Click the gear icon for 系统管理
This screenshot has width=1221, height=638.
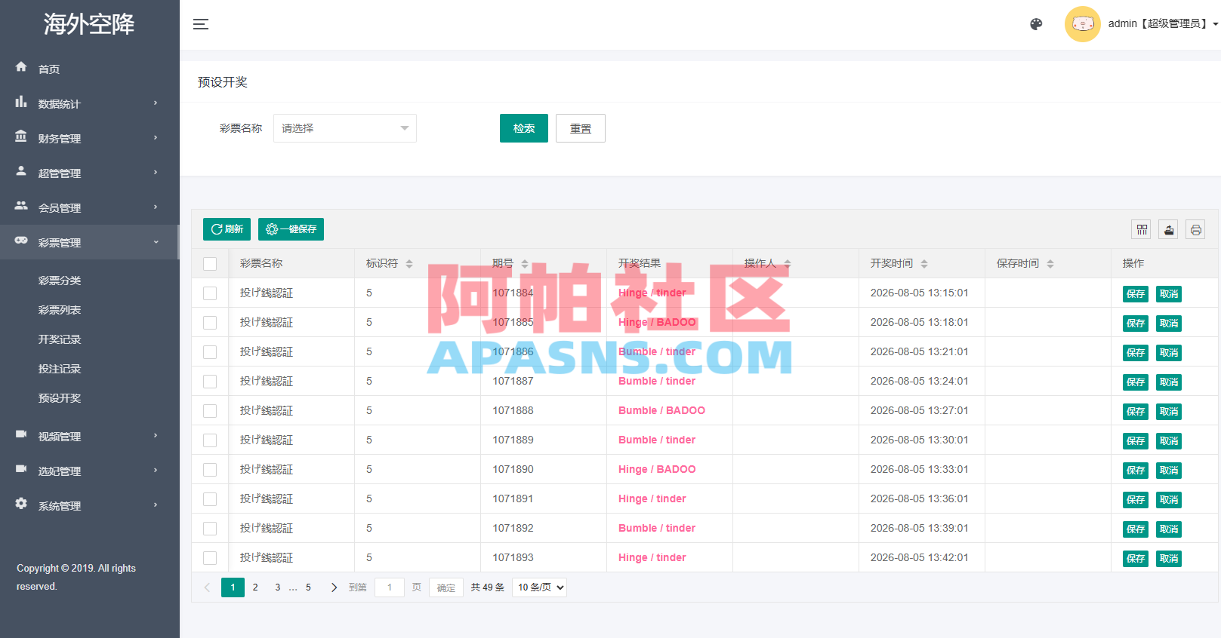[21, 503]
